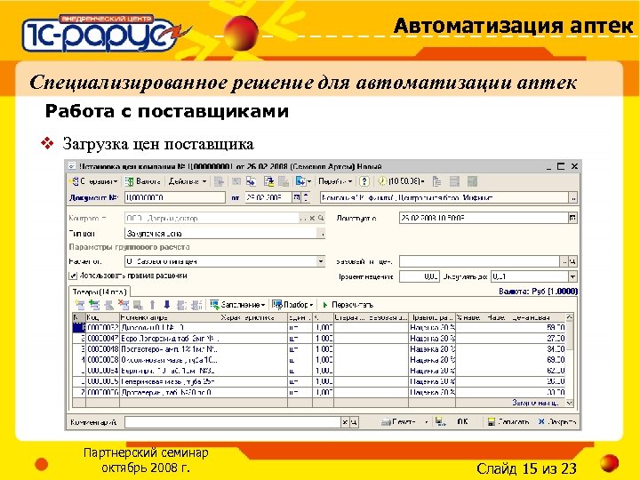
Task: Open Контрагент with magnifier icon
Action: tap(321, 219)
